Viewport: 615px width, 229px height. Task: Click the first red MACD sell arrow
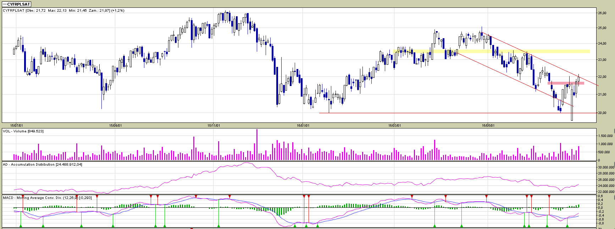tap(23, 196)
